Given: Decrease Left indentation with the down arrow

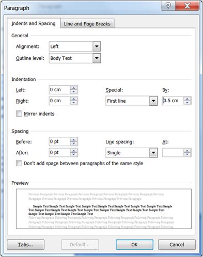Looking at the screenshot, I should click(x=74, y=92).
